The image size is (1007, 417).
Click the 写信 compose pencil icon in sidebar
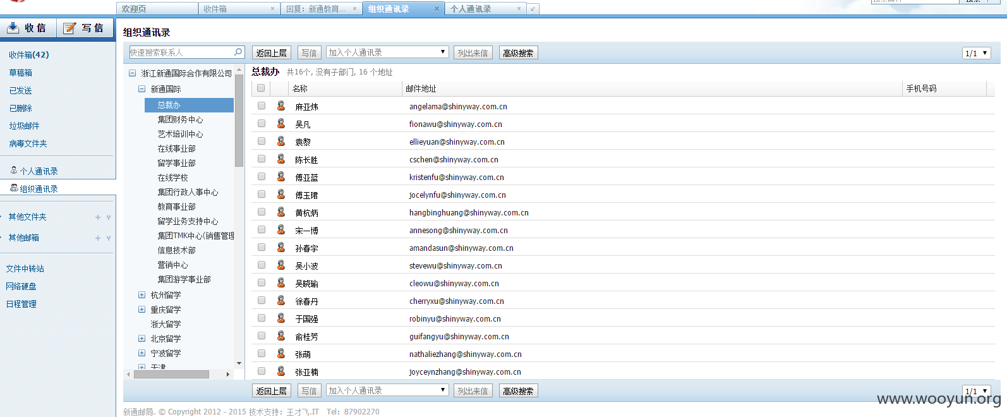click(69, 28)
